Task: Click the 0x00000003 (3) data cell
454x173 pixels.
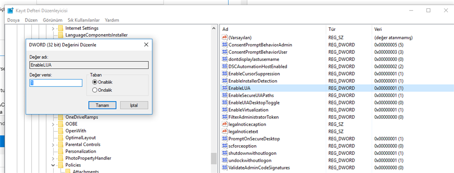Action: [x=388, y=52]
